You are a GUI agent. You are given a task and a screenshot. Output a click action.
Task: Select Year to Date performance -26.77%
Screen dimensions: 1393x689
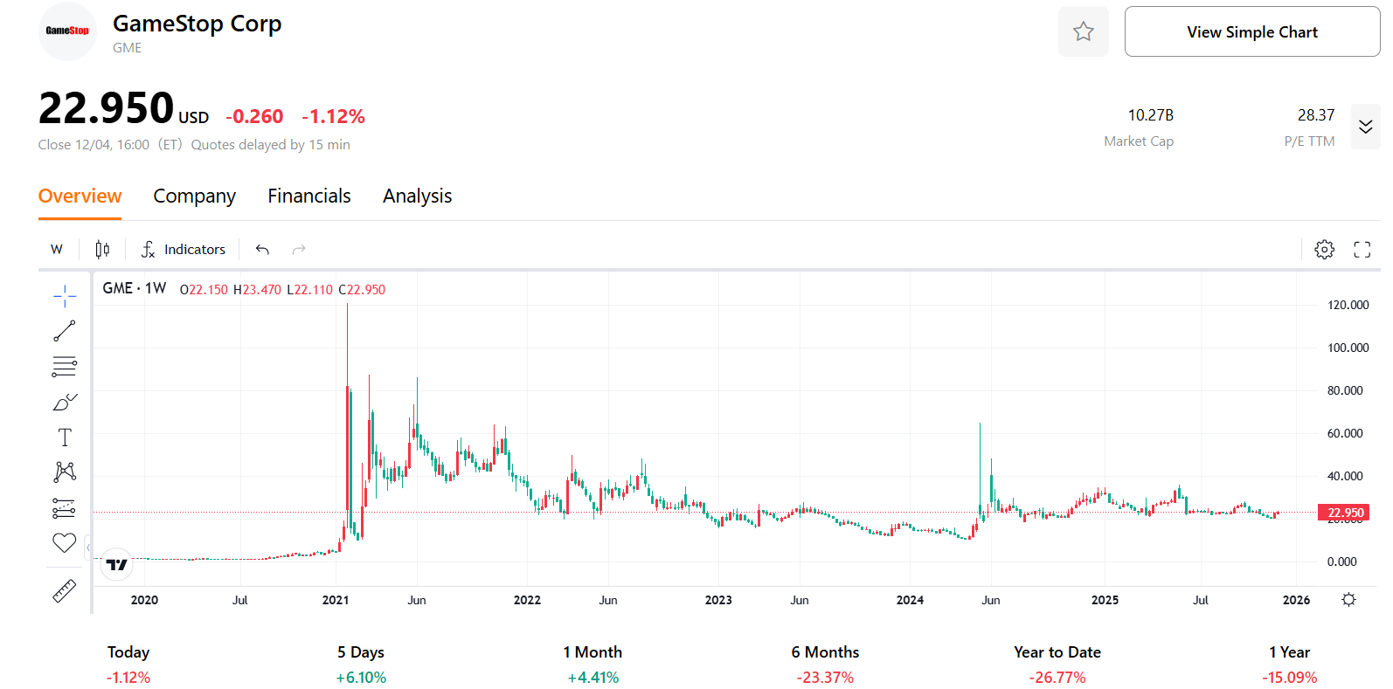(1057, 678)
